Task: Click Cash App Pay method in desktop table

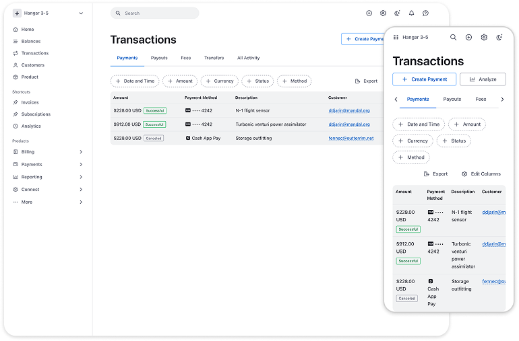Action: [203, 139]
